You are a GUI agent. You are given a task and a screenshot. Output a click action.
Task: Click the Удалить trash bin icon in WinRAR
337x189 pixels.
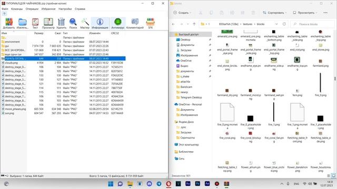(x=61, y=23)
